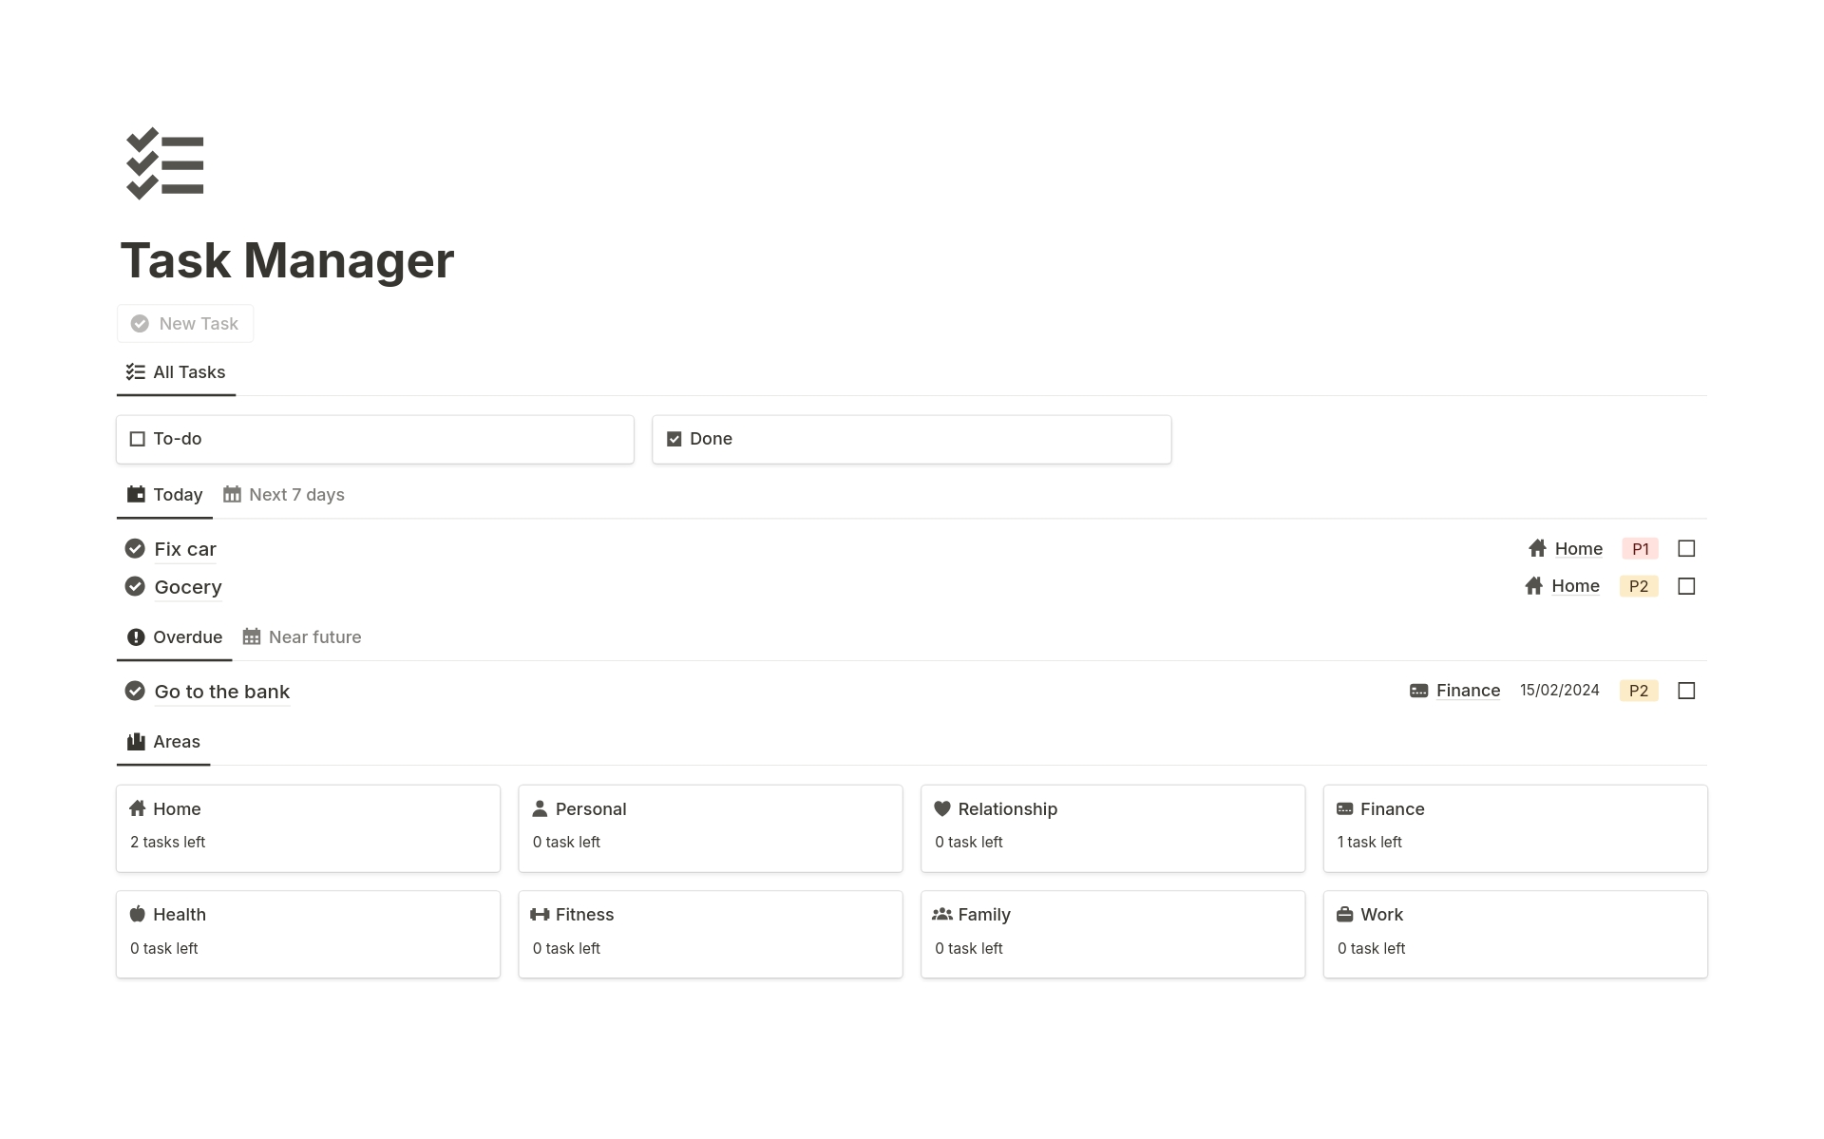
Task: Click the Finance area card
Action: pos(1515,824)
